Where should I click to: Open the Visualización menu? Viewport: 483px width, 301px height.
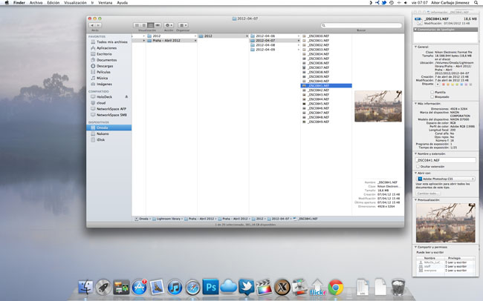76,3
